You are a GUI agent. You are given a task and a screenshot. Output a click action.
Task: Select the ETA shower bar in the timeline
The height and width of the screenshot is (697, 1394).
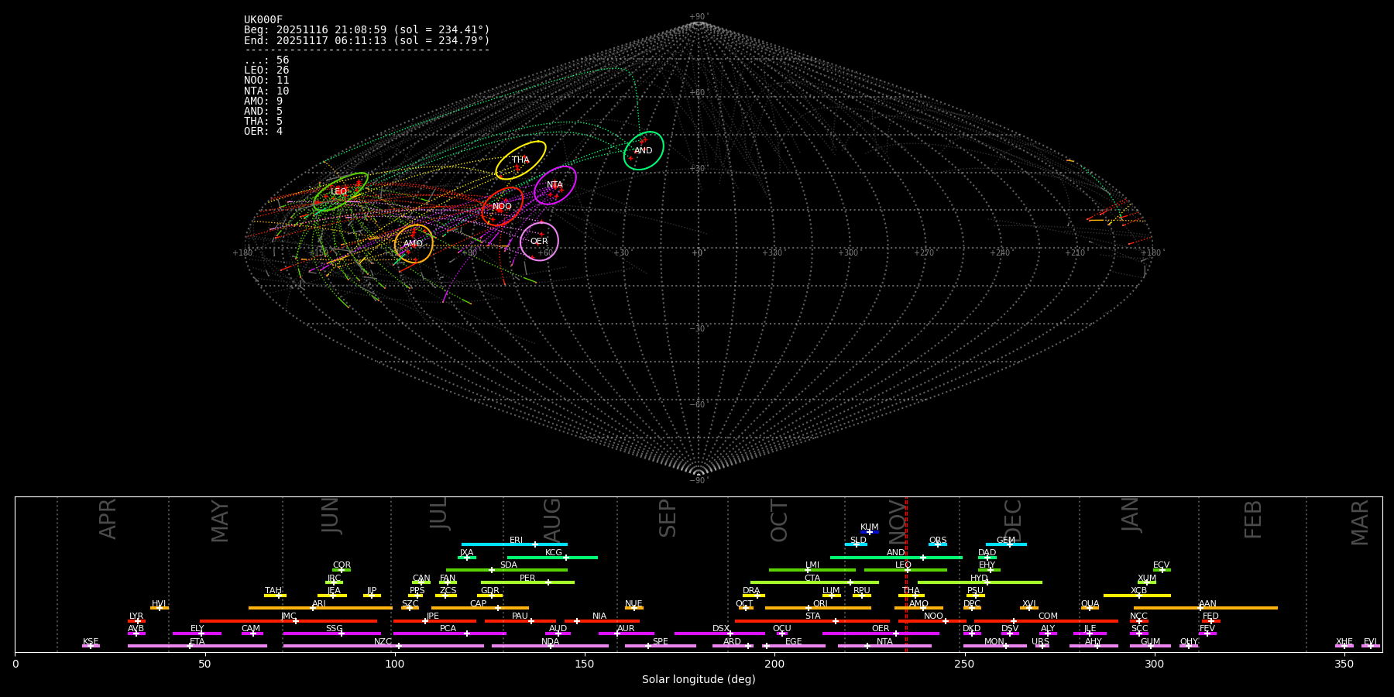click(197, 646)
